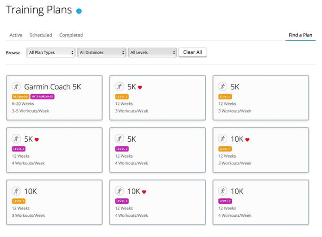Image resolution: width=322 pixels, height=237 pixels.
Task: Open the Level 2 10K card without heart
Action: [261, 202]
